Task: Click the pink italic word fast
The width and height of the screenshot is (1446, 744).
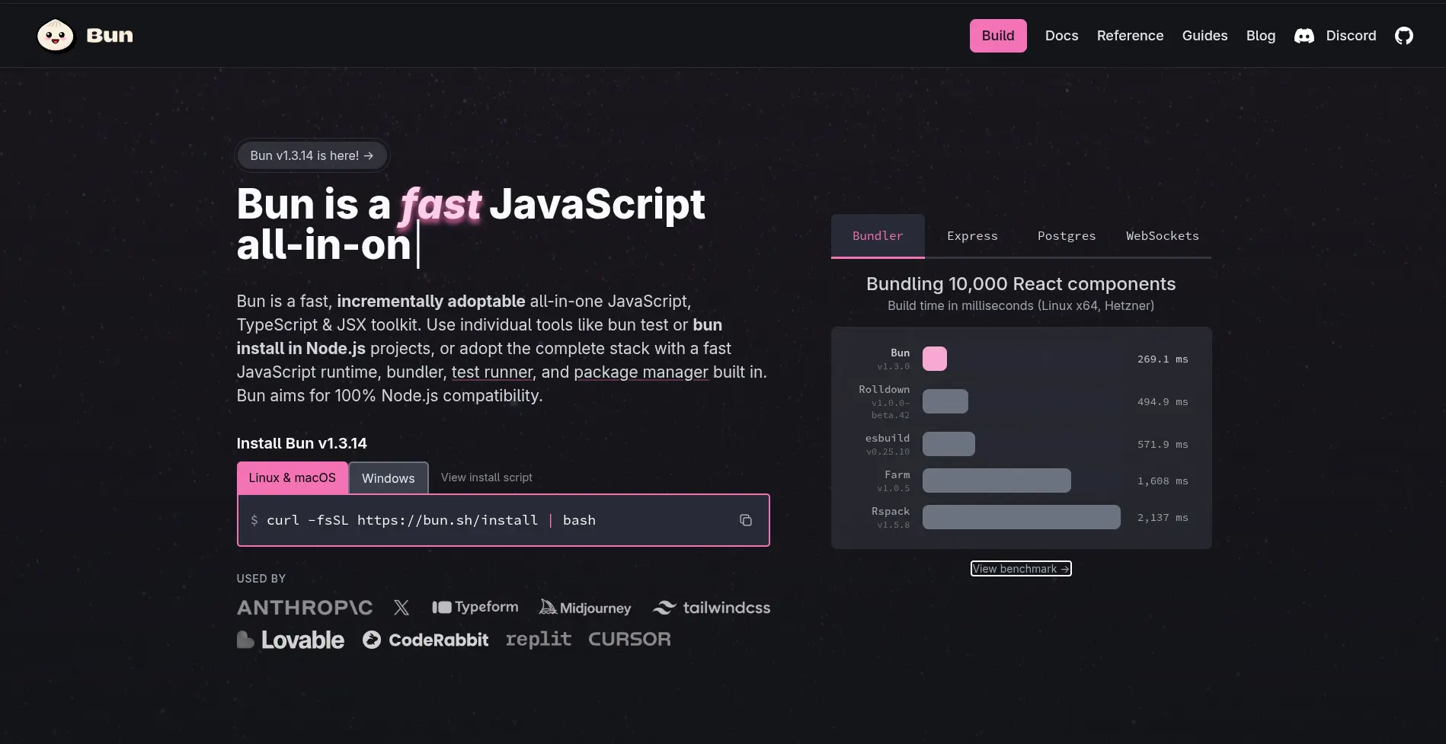Action: point(440,204)
